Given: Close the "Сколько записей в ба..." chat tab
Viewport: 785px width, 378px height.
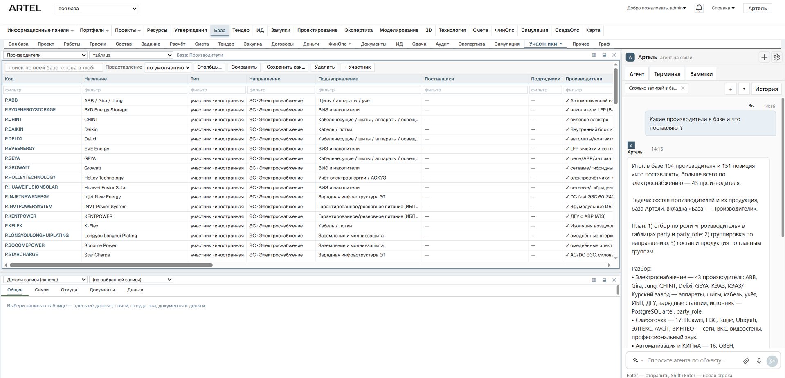Looking at the screenshot, I should point(683,88).
